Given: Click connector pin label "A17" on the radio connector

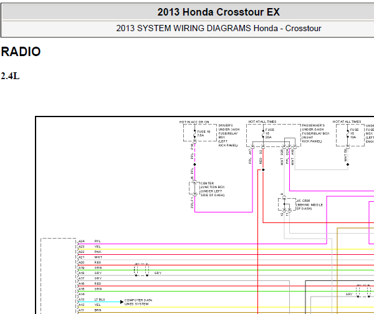Looking at the screenshot, I should click(x=82, y=278).
